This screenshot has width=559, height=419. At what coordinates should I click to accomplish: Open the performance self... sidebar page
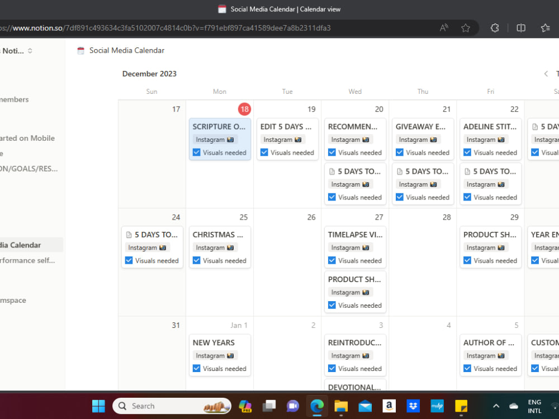pos(27,260)
